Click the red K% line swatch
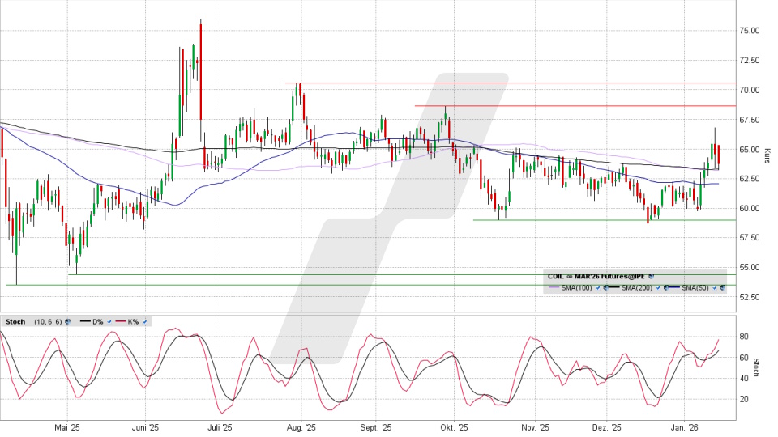The height and width of the screenshot is (437, 778). coord(119,321)
